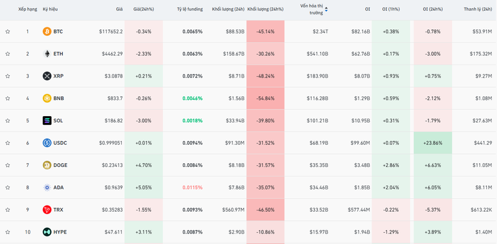Sort table by Giá(24h%) column header
The height and width of the screenshot is (244, 497).
144,9
